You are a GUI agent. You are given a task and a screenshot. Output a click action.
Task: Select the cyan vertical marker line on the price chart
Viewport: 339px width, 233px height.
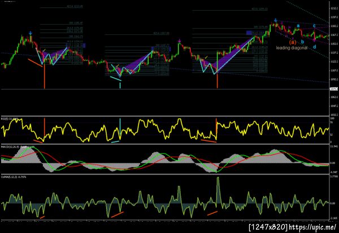[x=120, y=86]
